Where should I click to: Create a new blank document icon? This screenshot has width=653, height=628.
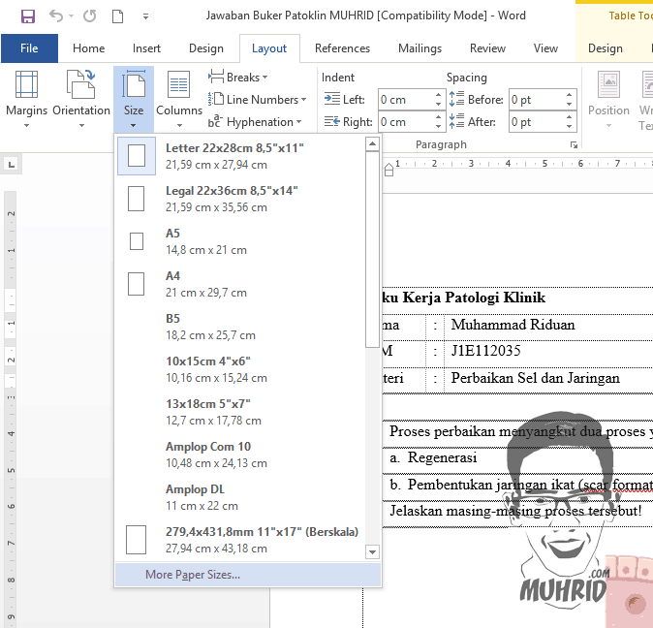click(118, 16)
